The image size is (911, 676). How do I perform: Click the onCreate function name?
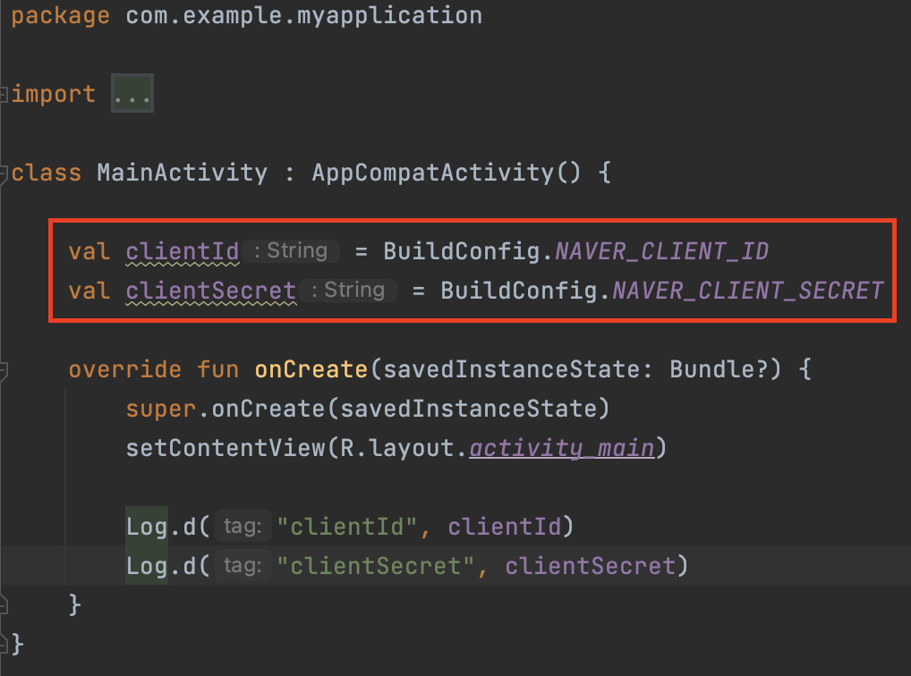311,369
